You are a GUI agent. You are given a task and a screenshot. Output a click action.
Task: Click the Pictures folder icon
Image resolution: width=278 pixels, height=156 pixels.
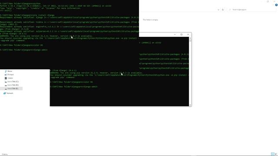(6, 75)
